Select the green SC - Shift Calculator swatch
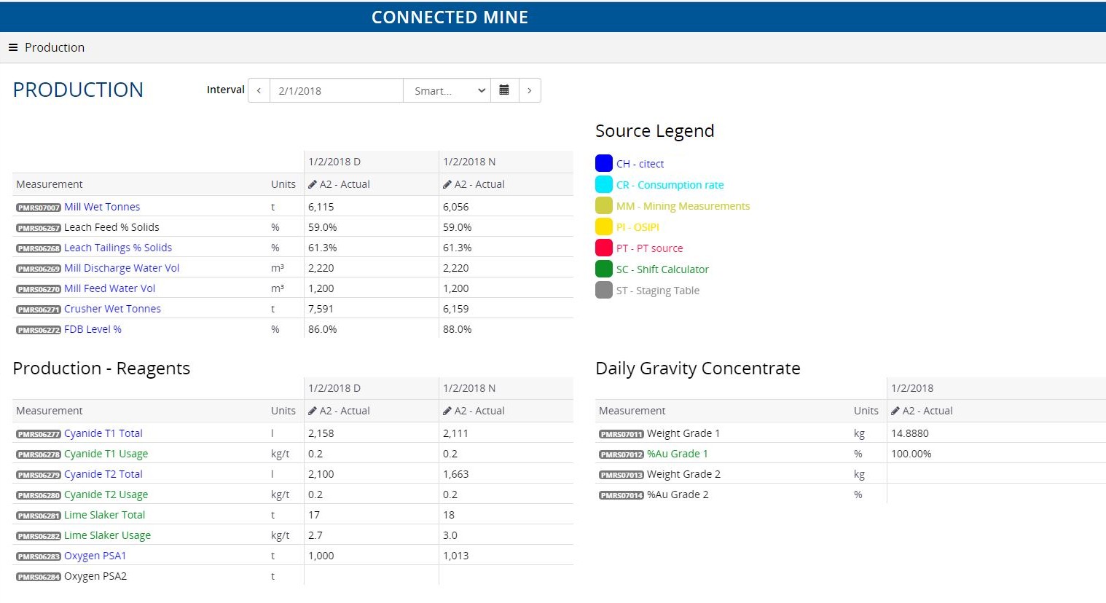This screenshot has height=603, width=1106. 604,269
